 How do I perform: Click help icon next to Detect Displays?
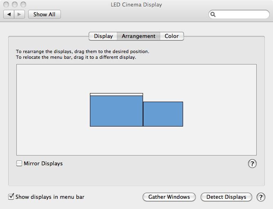coord(261,197)
